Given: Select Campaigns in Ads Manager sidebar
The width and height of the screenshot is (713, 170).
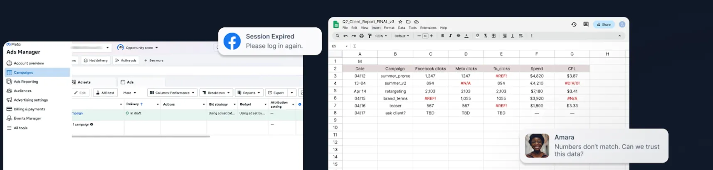Looking at the screenshot, I should point(37,73).
